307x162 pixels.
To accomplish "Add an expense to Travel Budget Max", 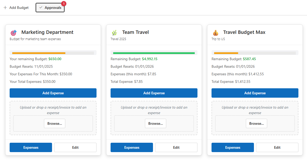I will coord(255,93).
